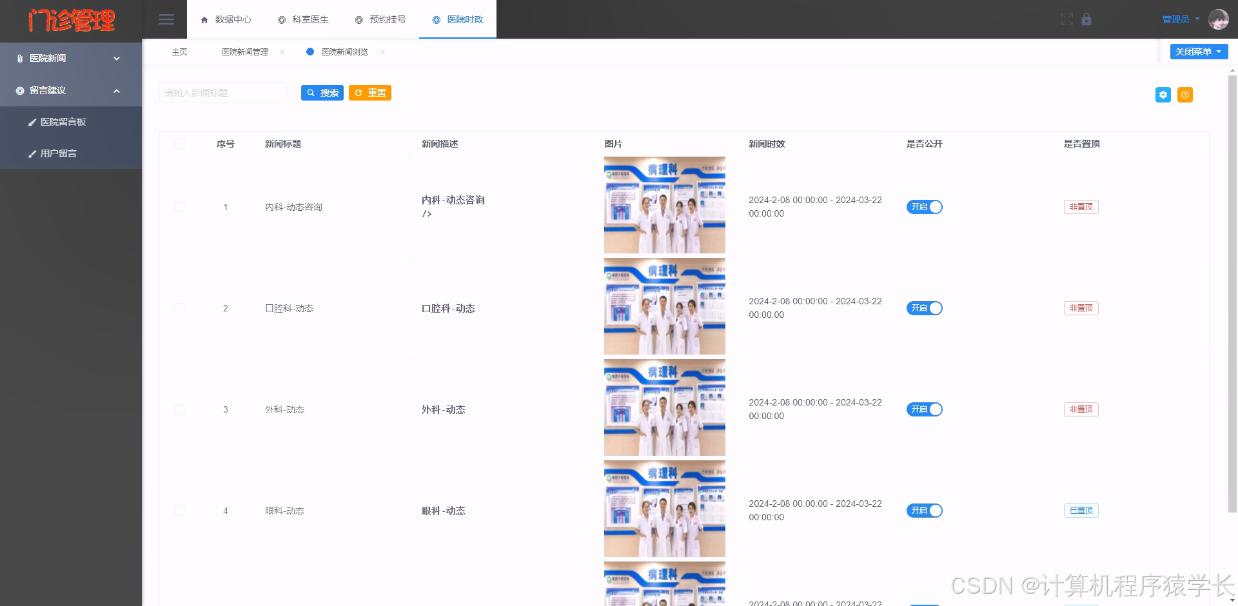Click the news title search input field

[x=224, y=92]
